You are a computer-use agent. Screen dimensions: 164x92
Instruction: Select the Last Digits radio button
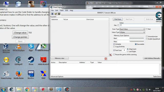point(128,52)
